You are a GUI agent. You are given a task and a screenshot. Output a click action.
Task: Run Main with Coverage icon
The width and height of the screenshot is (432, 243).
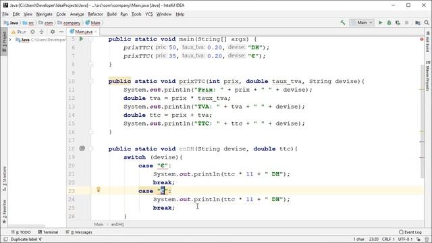pyautogui.click(x=398, y=22)
